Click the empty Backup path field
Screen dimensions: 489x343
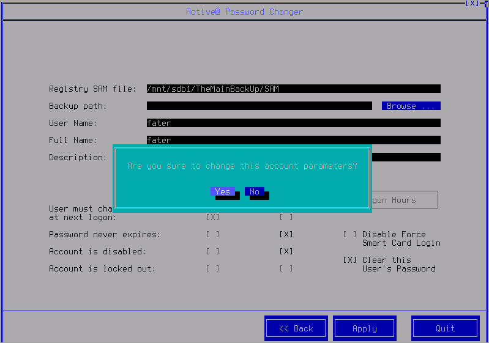259,106
